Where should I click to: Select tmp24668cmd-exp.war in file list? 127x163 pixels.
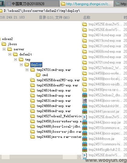point(105,52)
